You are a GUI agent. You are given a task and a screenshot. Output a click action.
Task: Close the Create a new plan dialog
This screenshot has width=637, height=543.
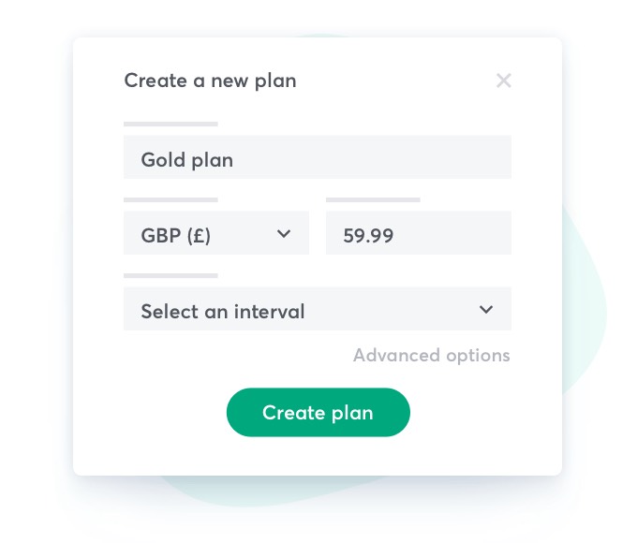(x=504, y=81)
